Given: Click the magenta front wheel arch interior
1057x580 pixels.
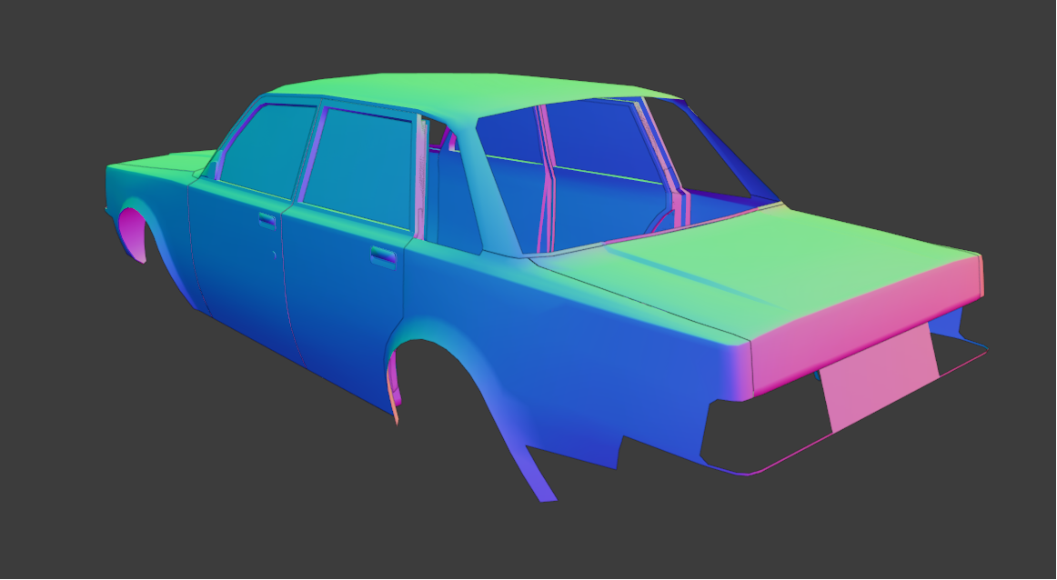Looking at the screenshot, I should click(x=132, y=234).
